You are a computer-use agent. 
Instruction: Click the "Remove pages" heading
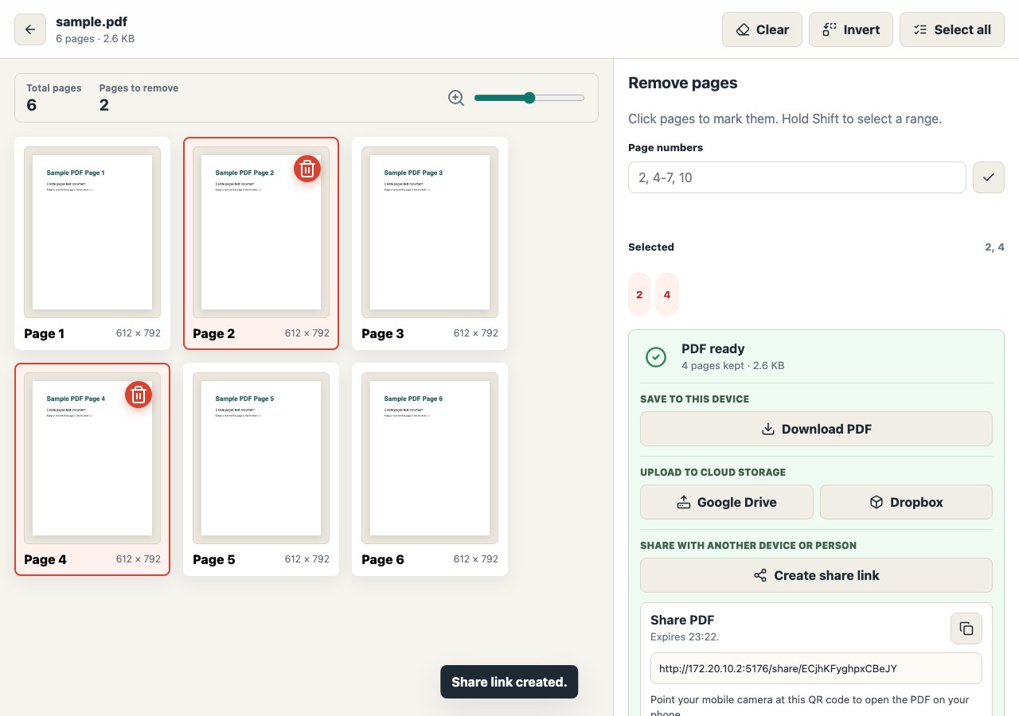point(683,83)
